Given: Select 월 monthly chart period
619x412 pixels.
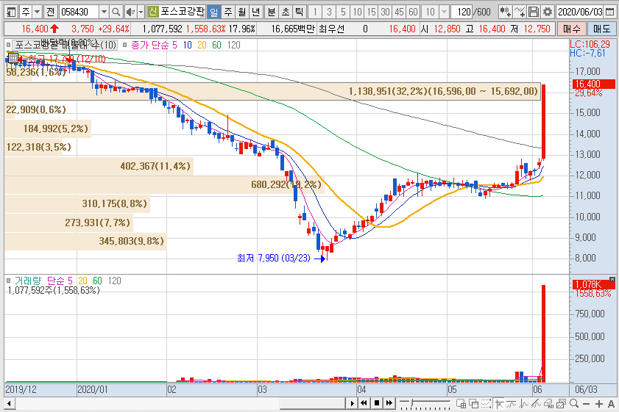Looking at the screenshot, I should point(242,12).
